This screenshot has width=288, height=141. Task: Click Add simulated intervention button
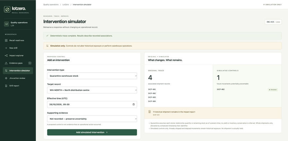pyautogui.click(x=92, y=132)
